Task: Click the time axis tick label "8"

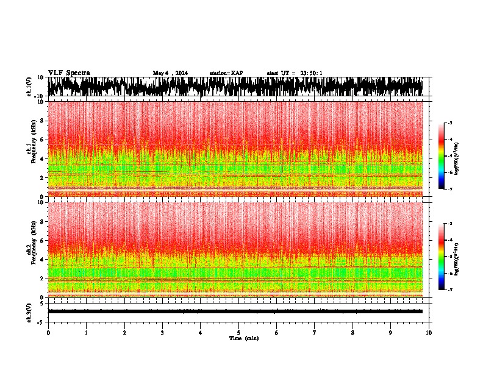Action: click(352, 333)
